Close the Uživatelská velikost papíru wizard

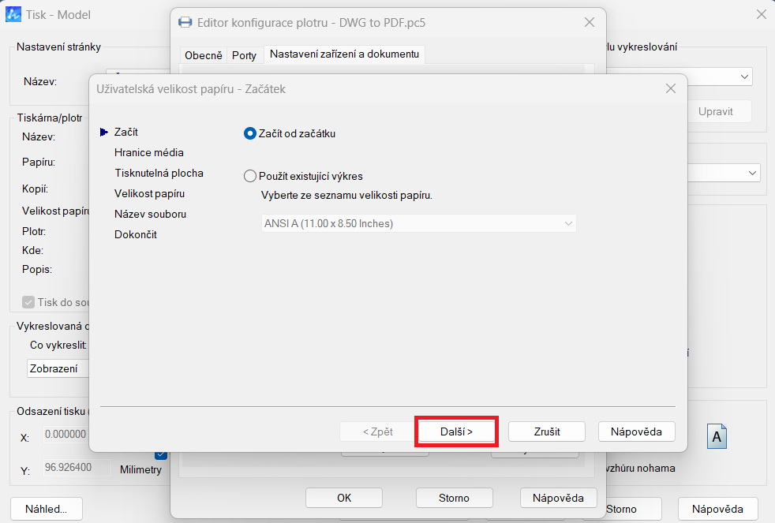670,89
